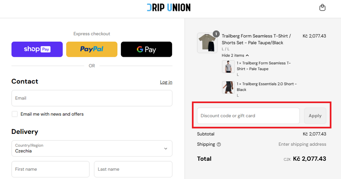This screenshot has width=341, height=179.
Task: Choose PayPal express checkout
Action: (92, 49)
